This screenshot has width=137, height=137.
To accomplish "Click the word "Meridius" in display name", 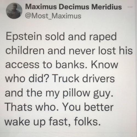I will click(107, 7).
